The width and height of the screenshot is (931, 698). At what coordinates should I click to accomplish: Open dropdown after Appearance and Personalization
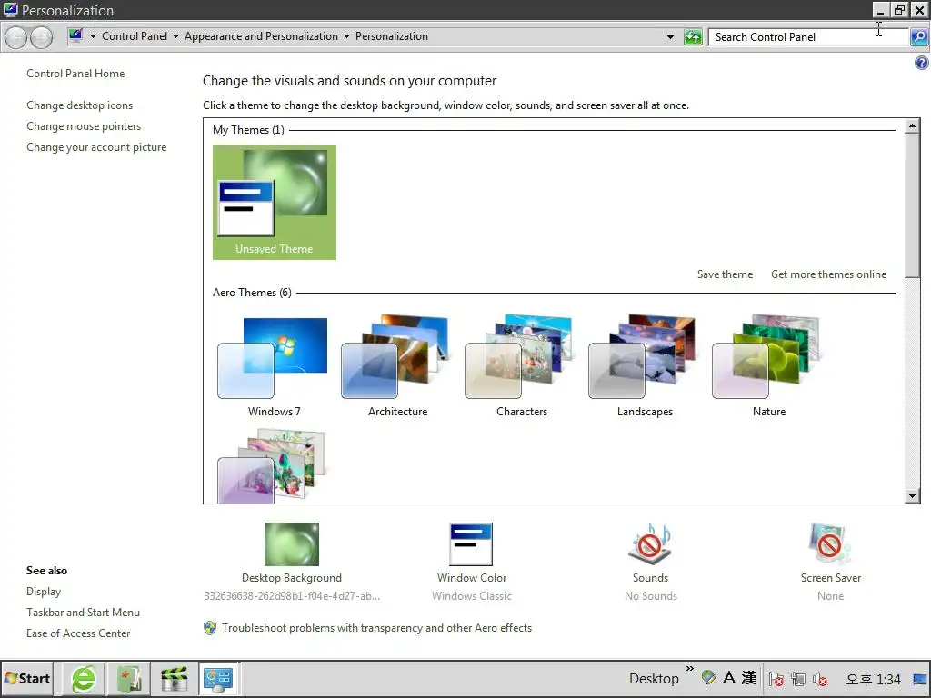346,36
